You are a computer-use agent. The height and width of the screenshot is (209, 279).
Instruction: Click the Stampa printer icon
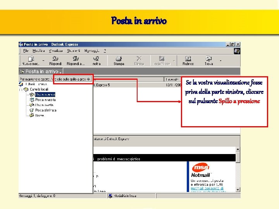click(119, 58)
